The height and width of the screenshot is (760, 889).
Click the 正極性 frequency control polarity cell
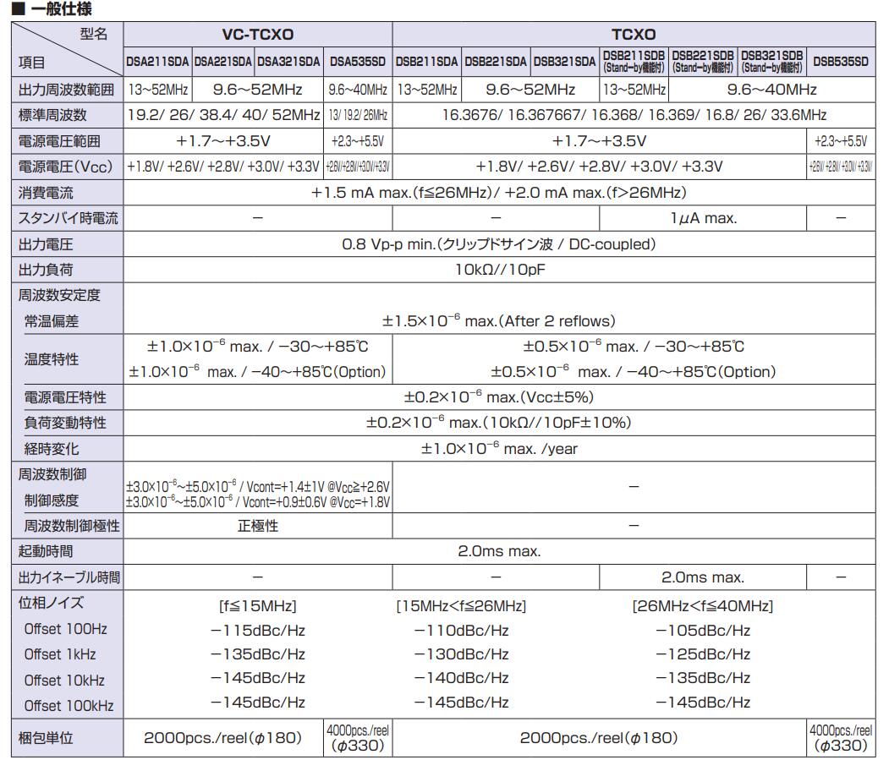pos(258,526)
